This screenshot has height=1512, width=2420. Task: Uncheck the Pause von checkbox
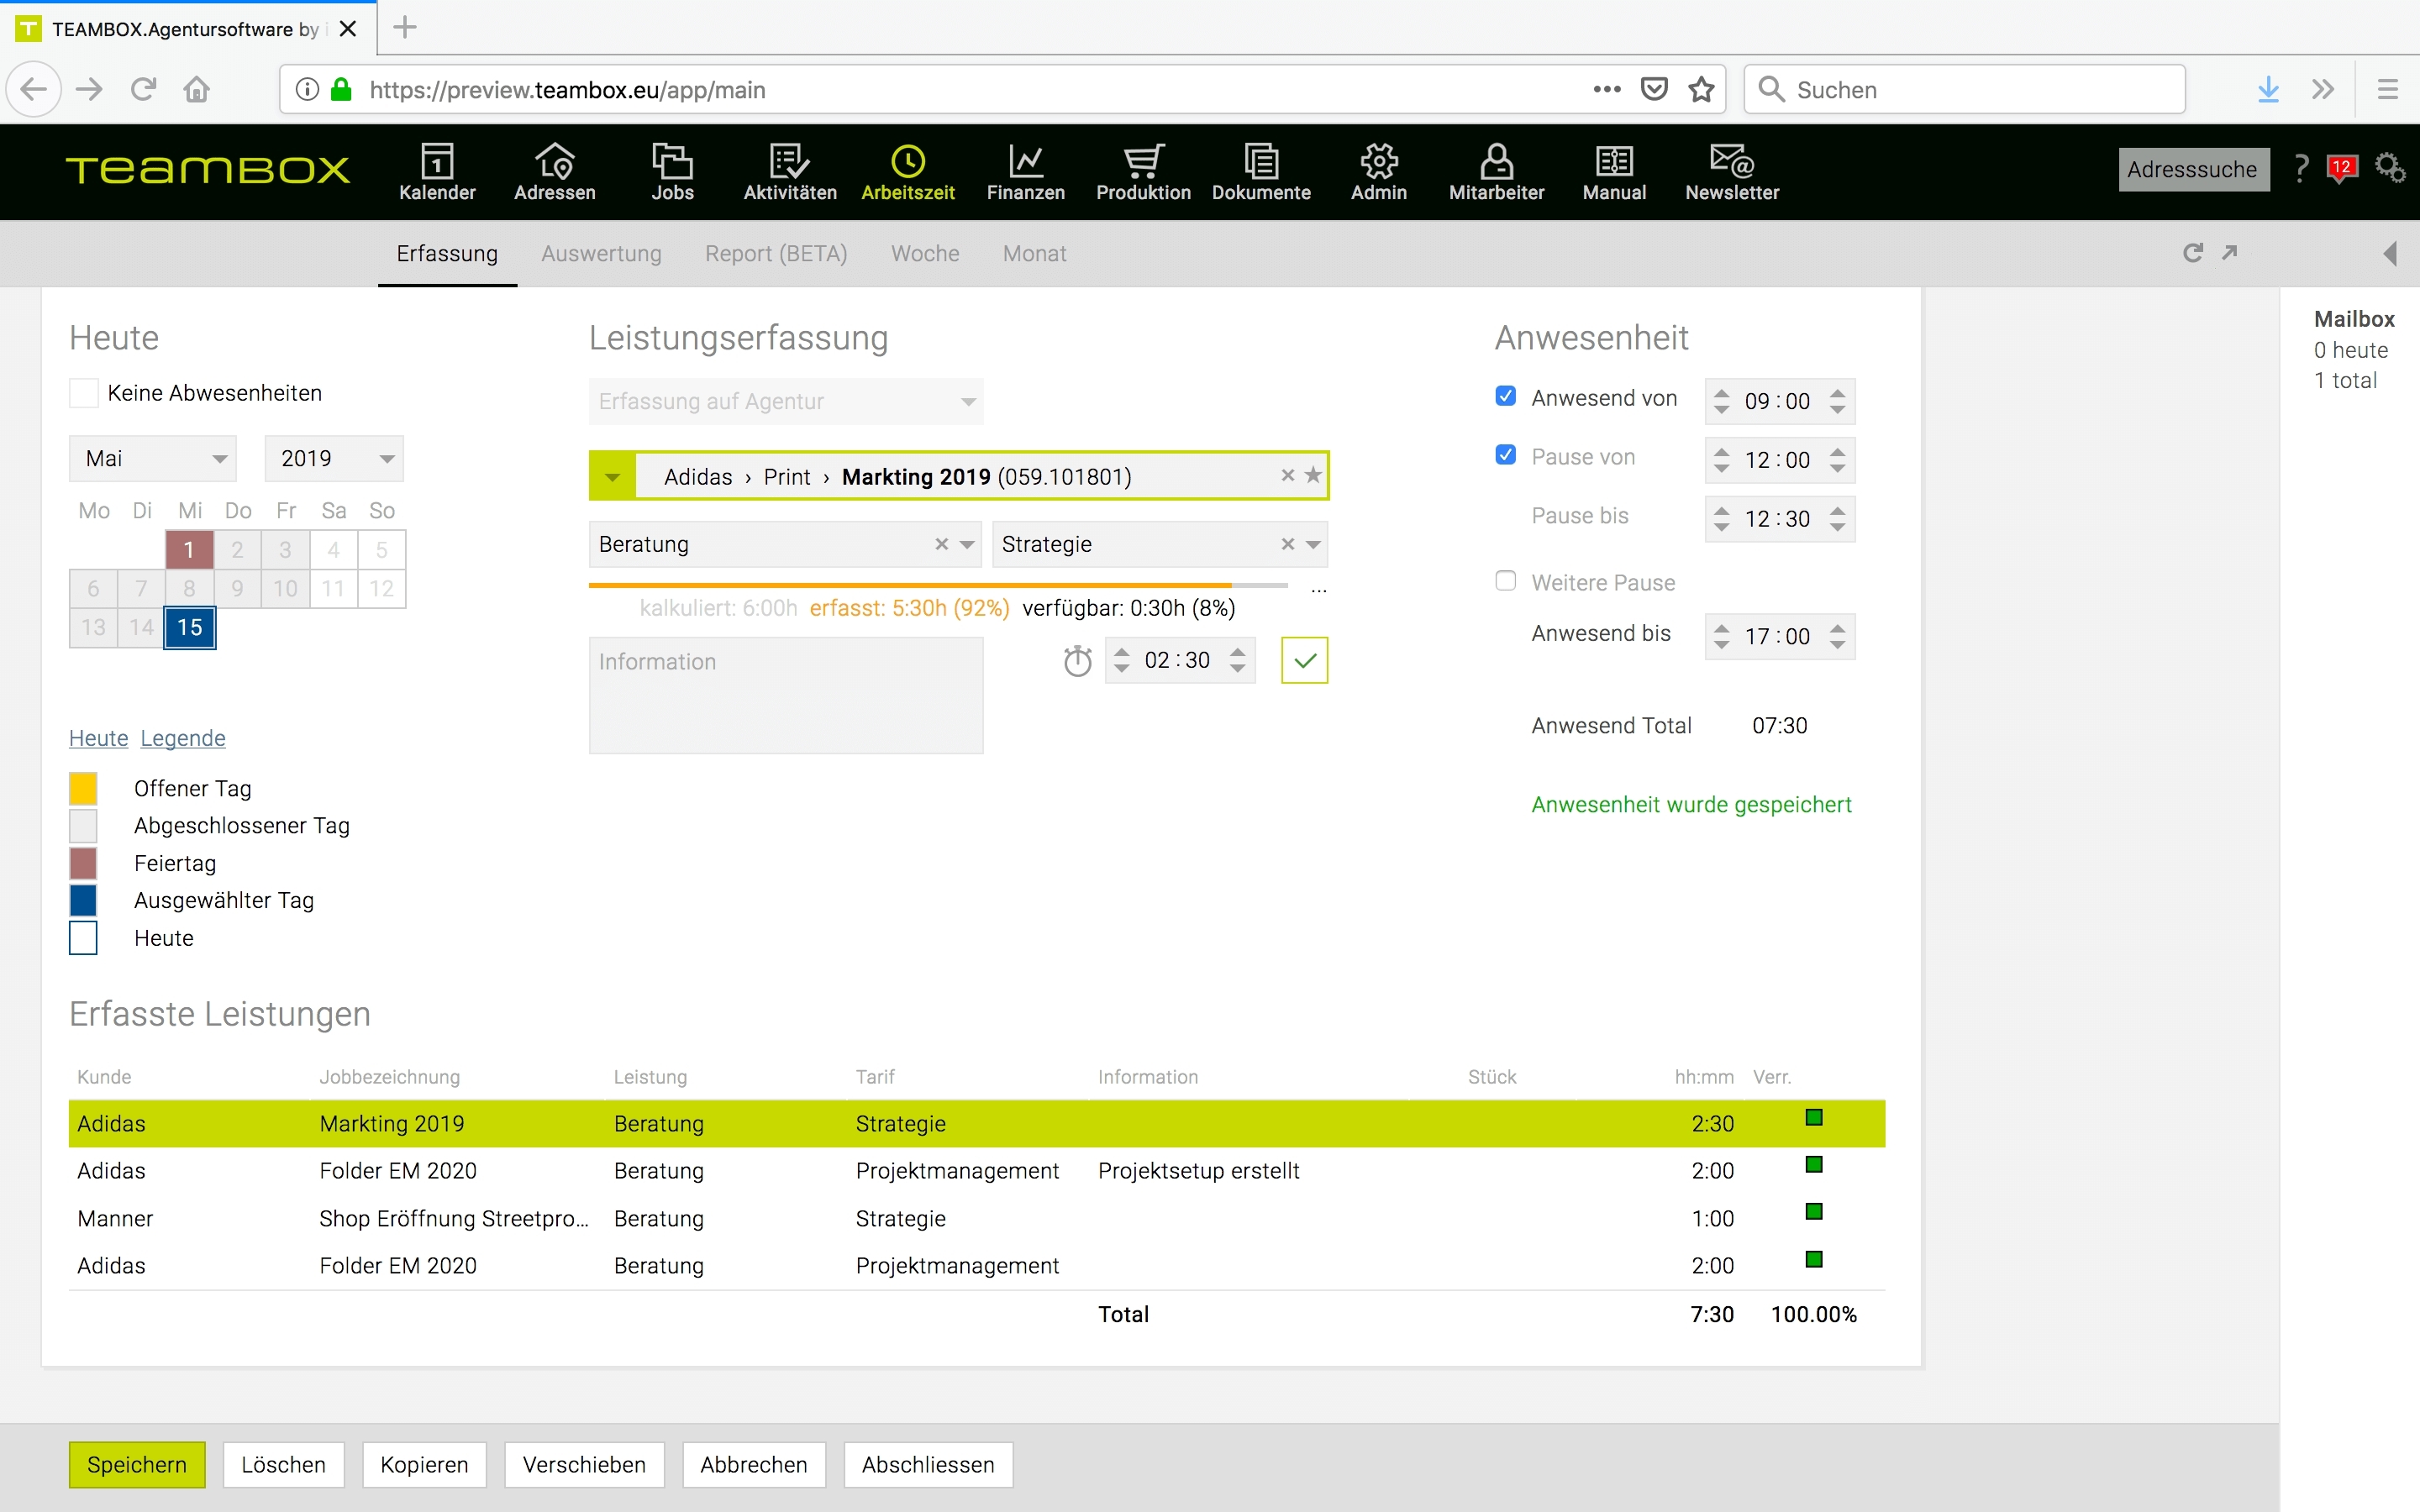(x=1505, y=456)
